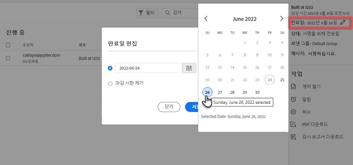Click the 계약 열기 document icon
Image resolution: width=353 pixels, height=165 pixels.
click(x=294, y=87)
